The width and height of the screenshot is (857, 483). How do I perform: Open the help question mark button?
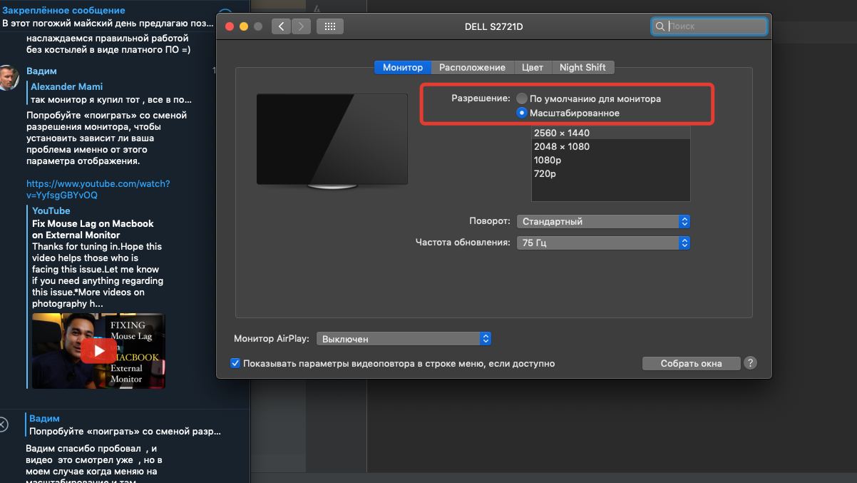[750, 363]
